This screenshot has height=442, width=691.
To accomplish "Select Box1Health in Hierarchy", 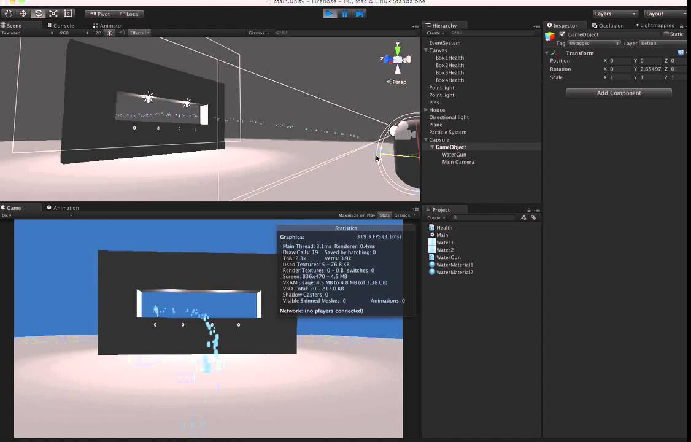I will click(449, 58).
